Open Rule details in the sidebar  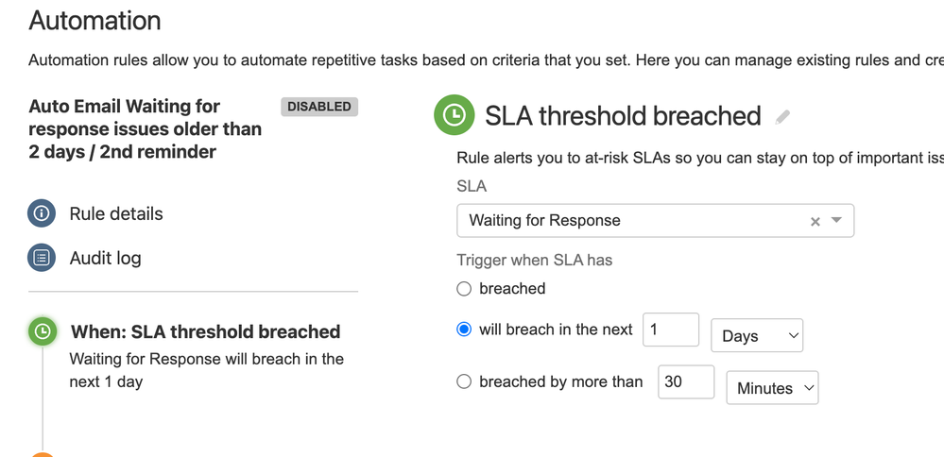116,214
